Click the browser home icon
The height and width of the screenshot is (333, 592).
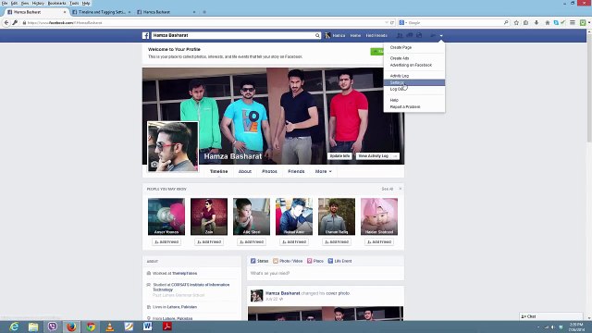(547, 22)
